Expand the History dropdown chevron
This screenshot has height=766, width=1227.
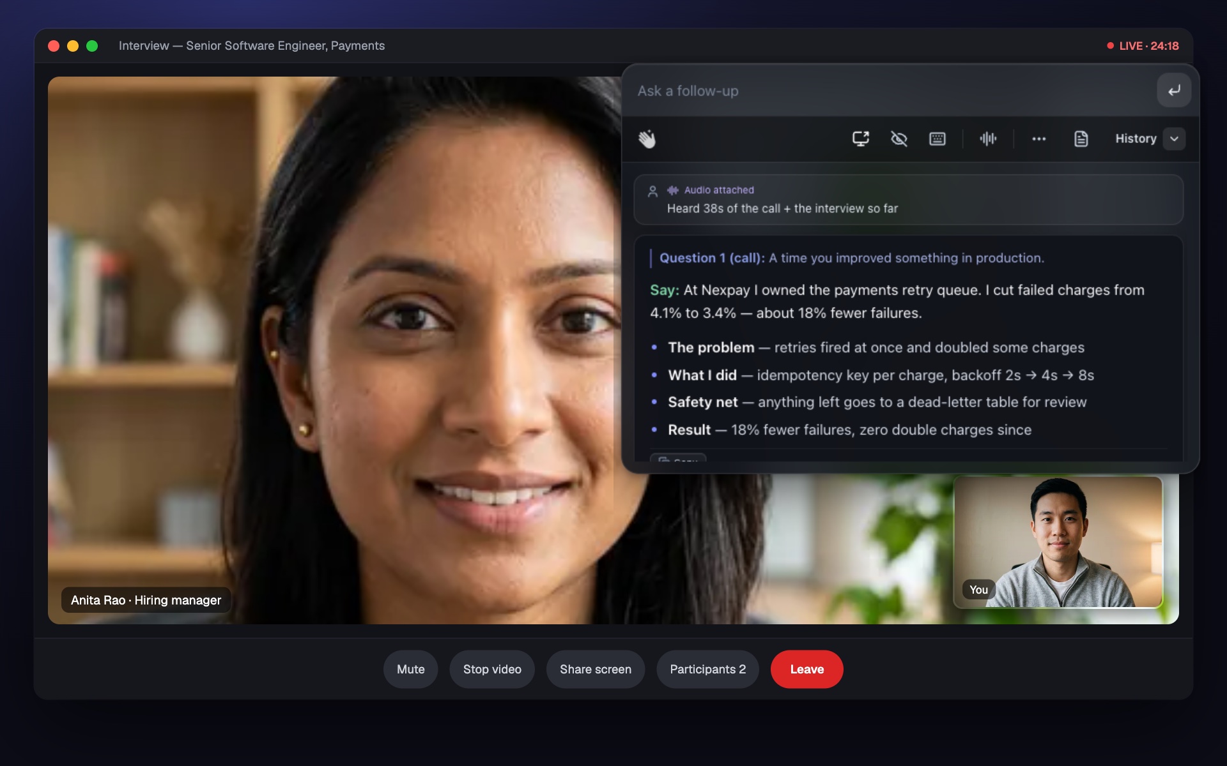(x=1174, y=139)
